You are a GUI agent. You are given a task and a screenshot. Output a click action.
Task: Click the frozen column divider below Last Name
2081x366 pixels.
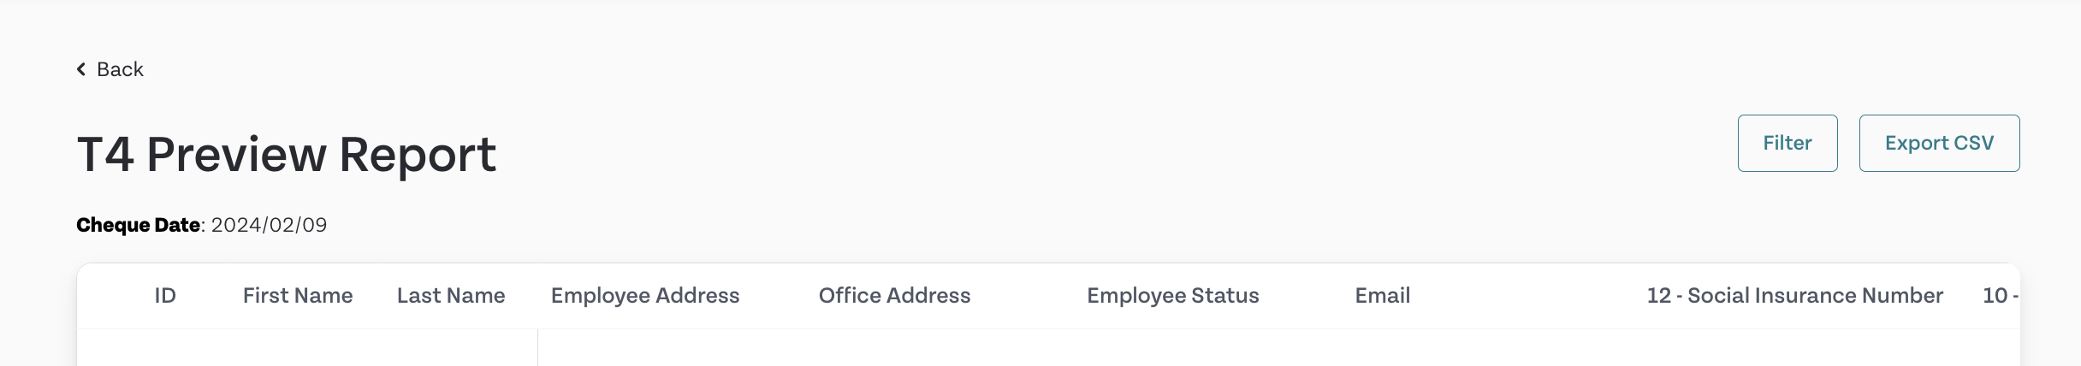tap(537, 348)
